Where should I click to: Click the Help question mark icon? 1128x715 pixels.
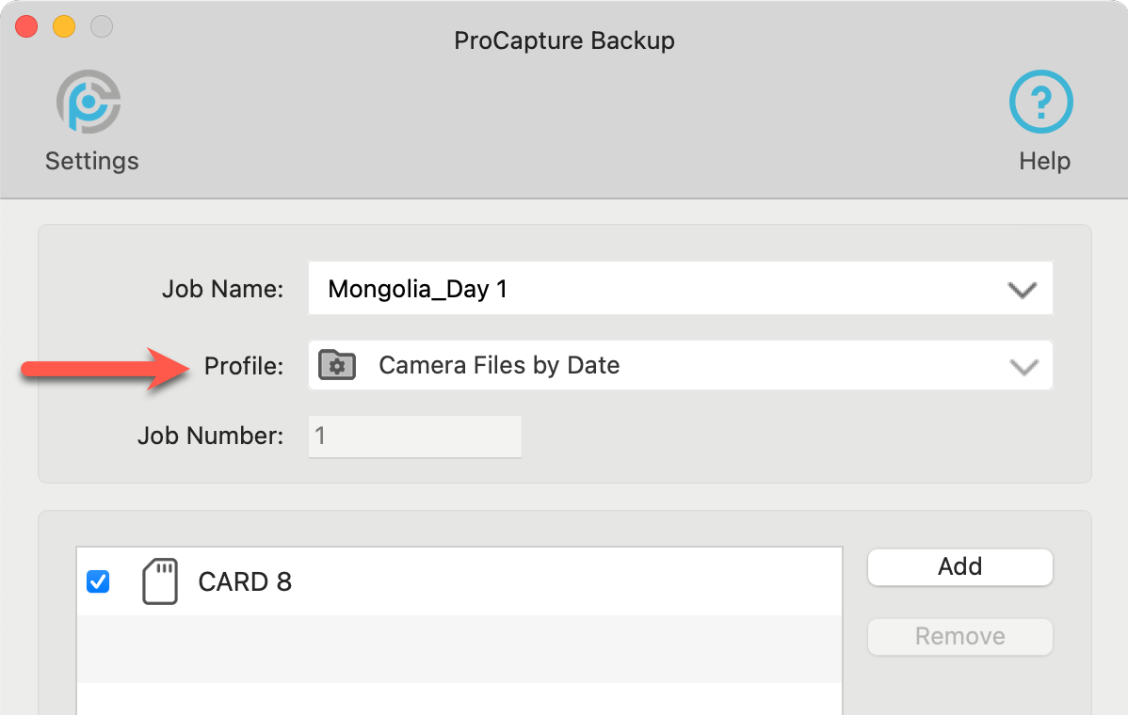click(1041, 102)
